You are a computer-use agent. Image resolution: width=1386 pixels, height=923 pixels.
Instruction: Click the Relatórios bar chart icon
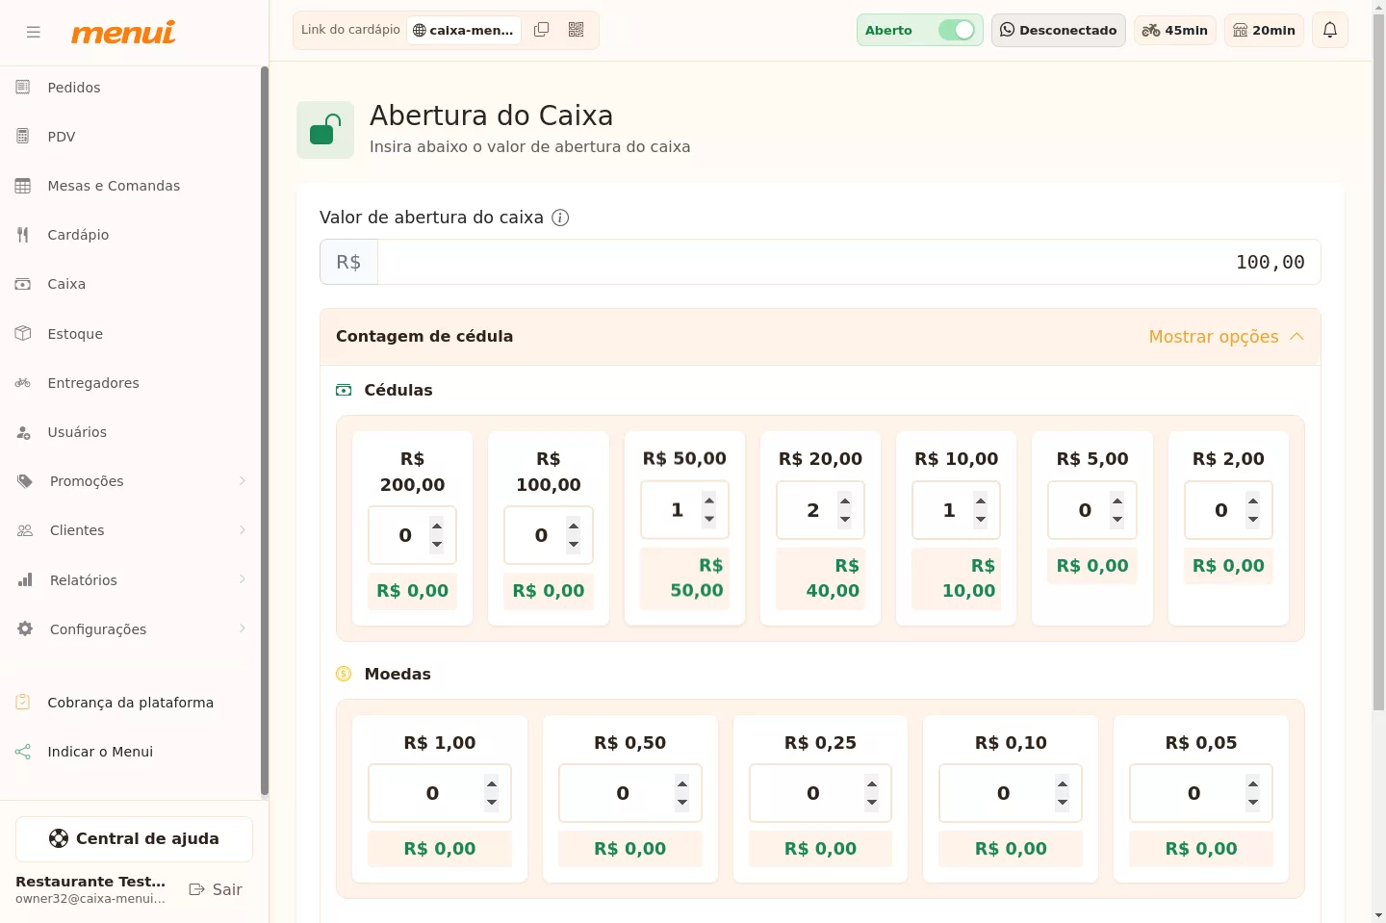25,580
